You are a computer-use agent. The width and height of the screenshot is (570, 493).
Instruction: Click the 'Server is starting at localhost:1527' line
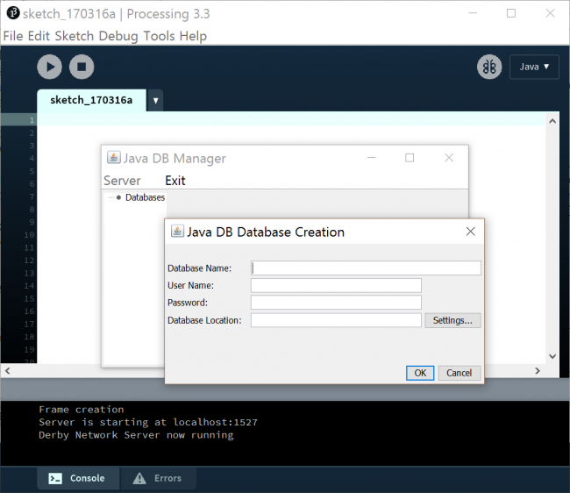pos(148,423)
